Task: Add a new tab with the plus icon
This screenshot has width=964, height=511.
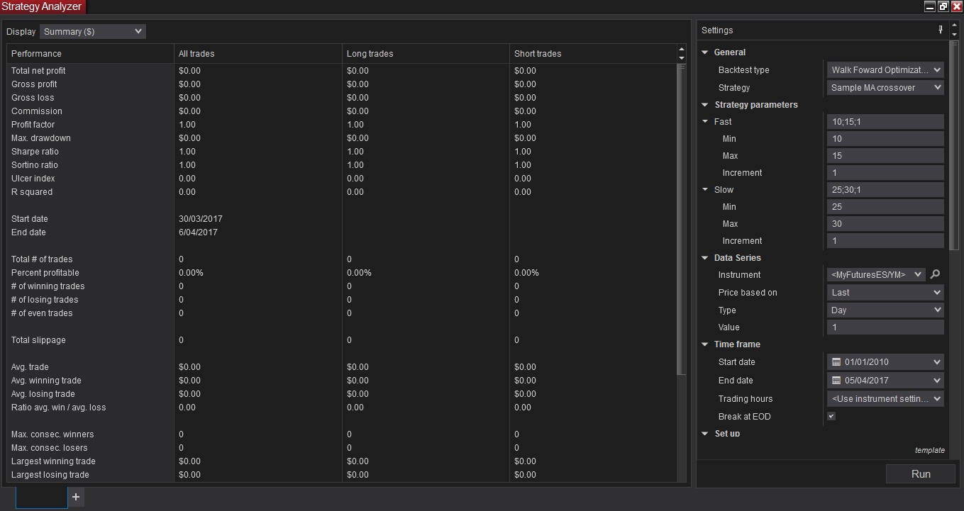Action: coord(76,497)
